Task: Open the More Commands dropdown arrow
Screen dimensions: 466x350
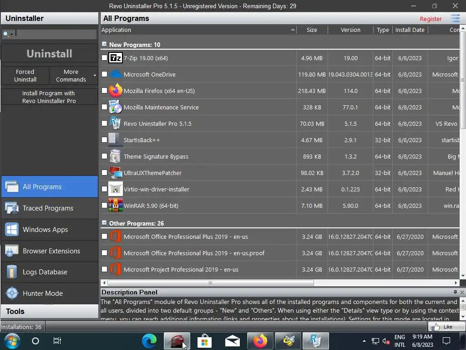Action: pyautogui.click(x=95, y=76)
